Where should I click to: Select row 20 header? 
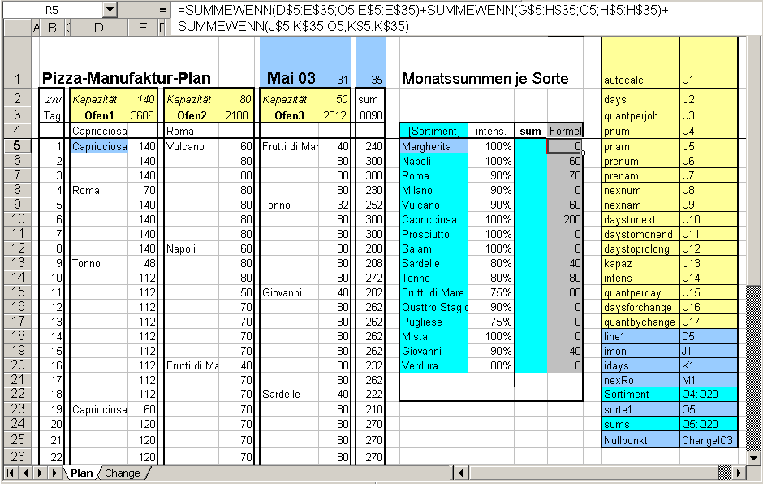(x=17, y=365)
